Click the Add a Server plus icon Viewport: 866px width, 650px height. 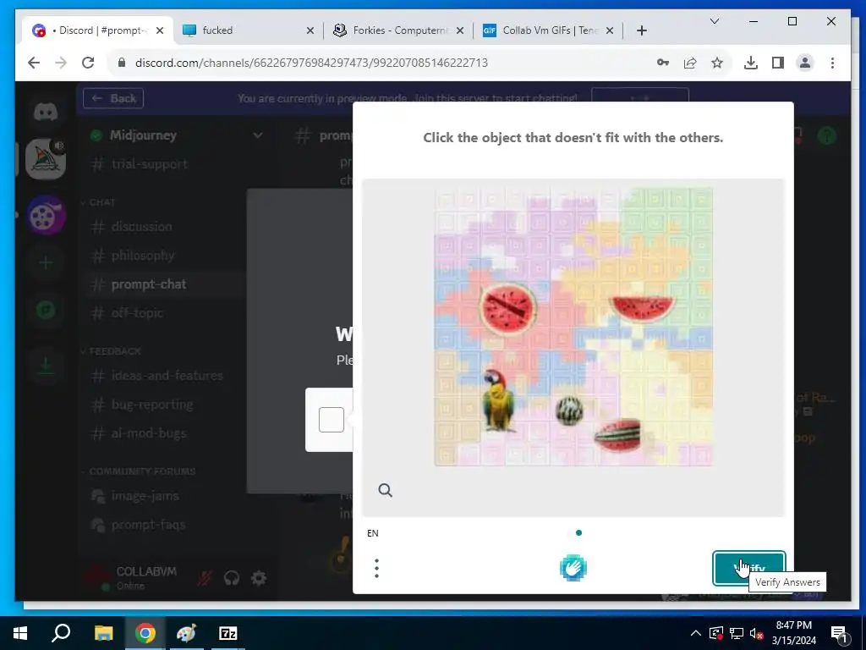(46, 262)
